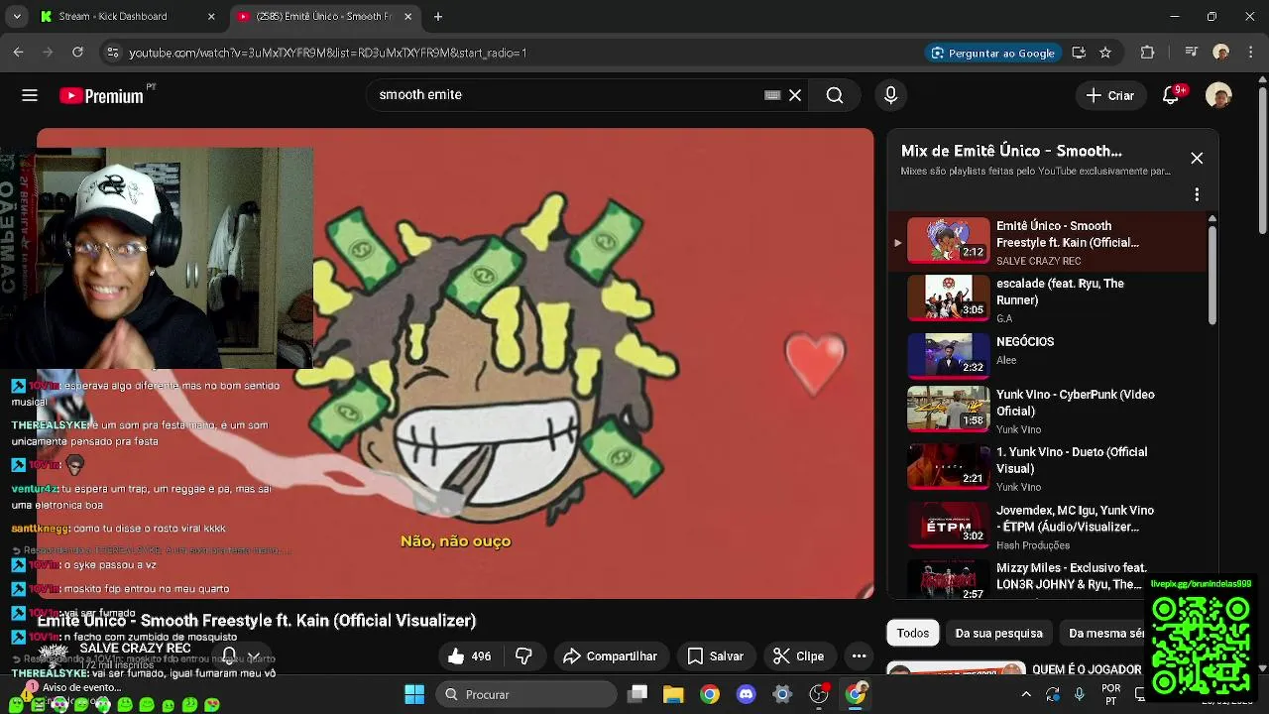
Task: Click Clipe to create a clip
Action: (x=799, y=656)
